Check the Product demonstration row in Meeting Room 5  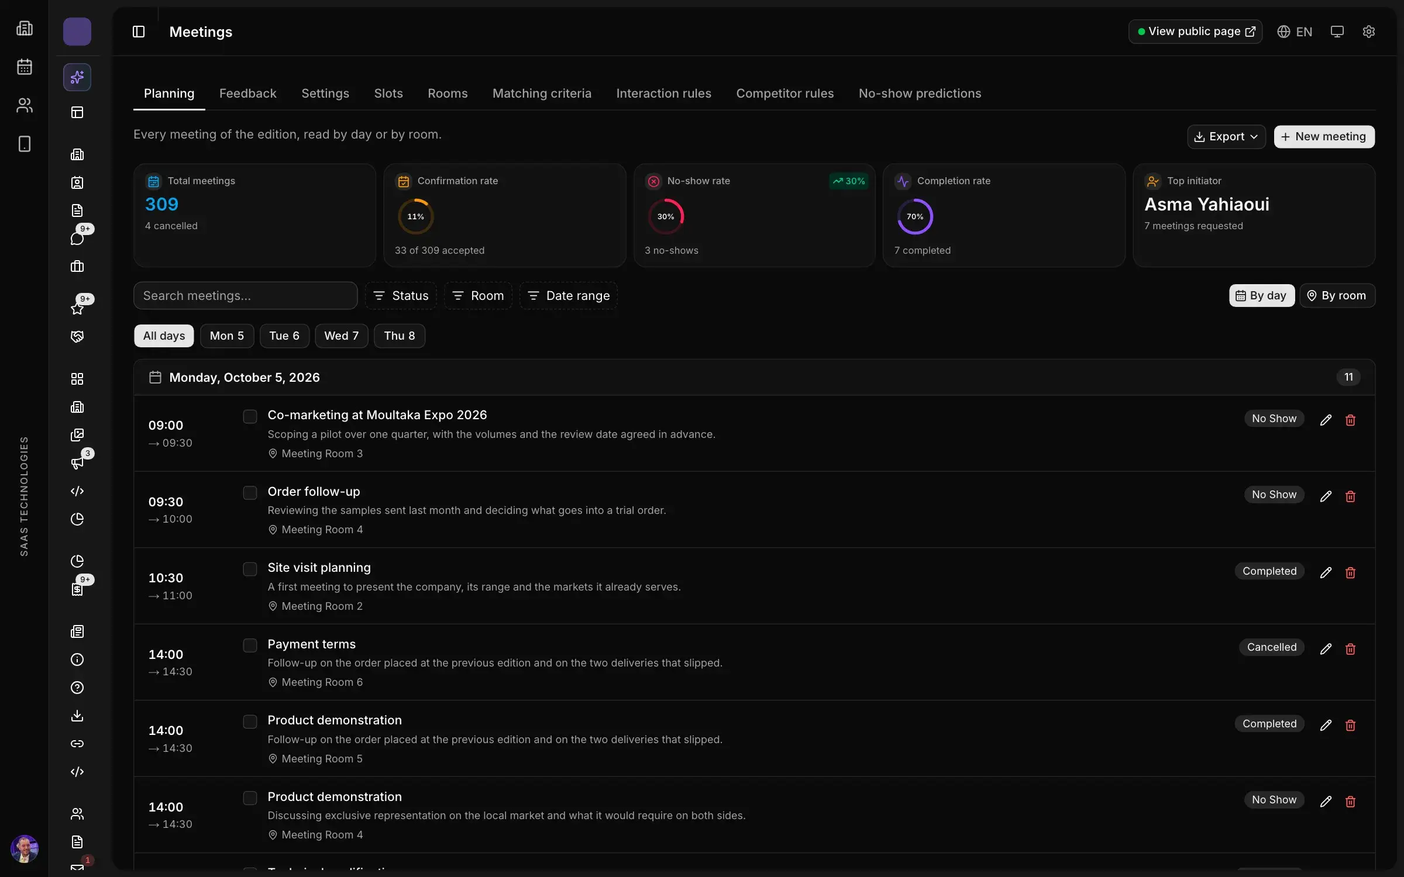[x=250, y=721]
